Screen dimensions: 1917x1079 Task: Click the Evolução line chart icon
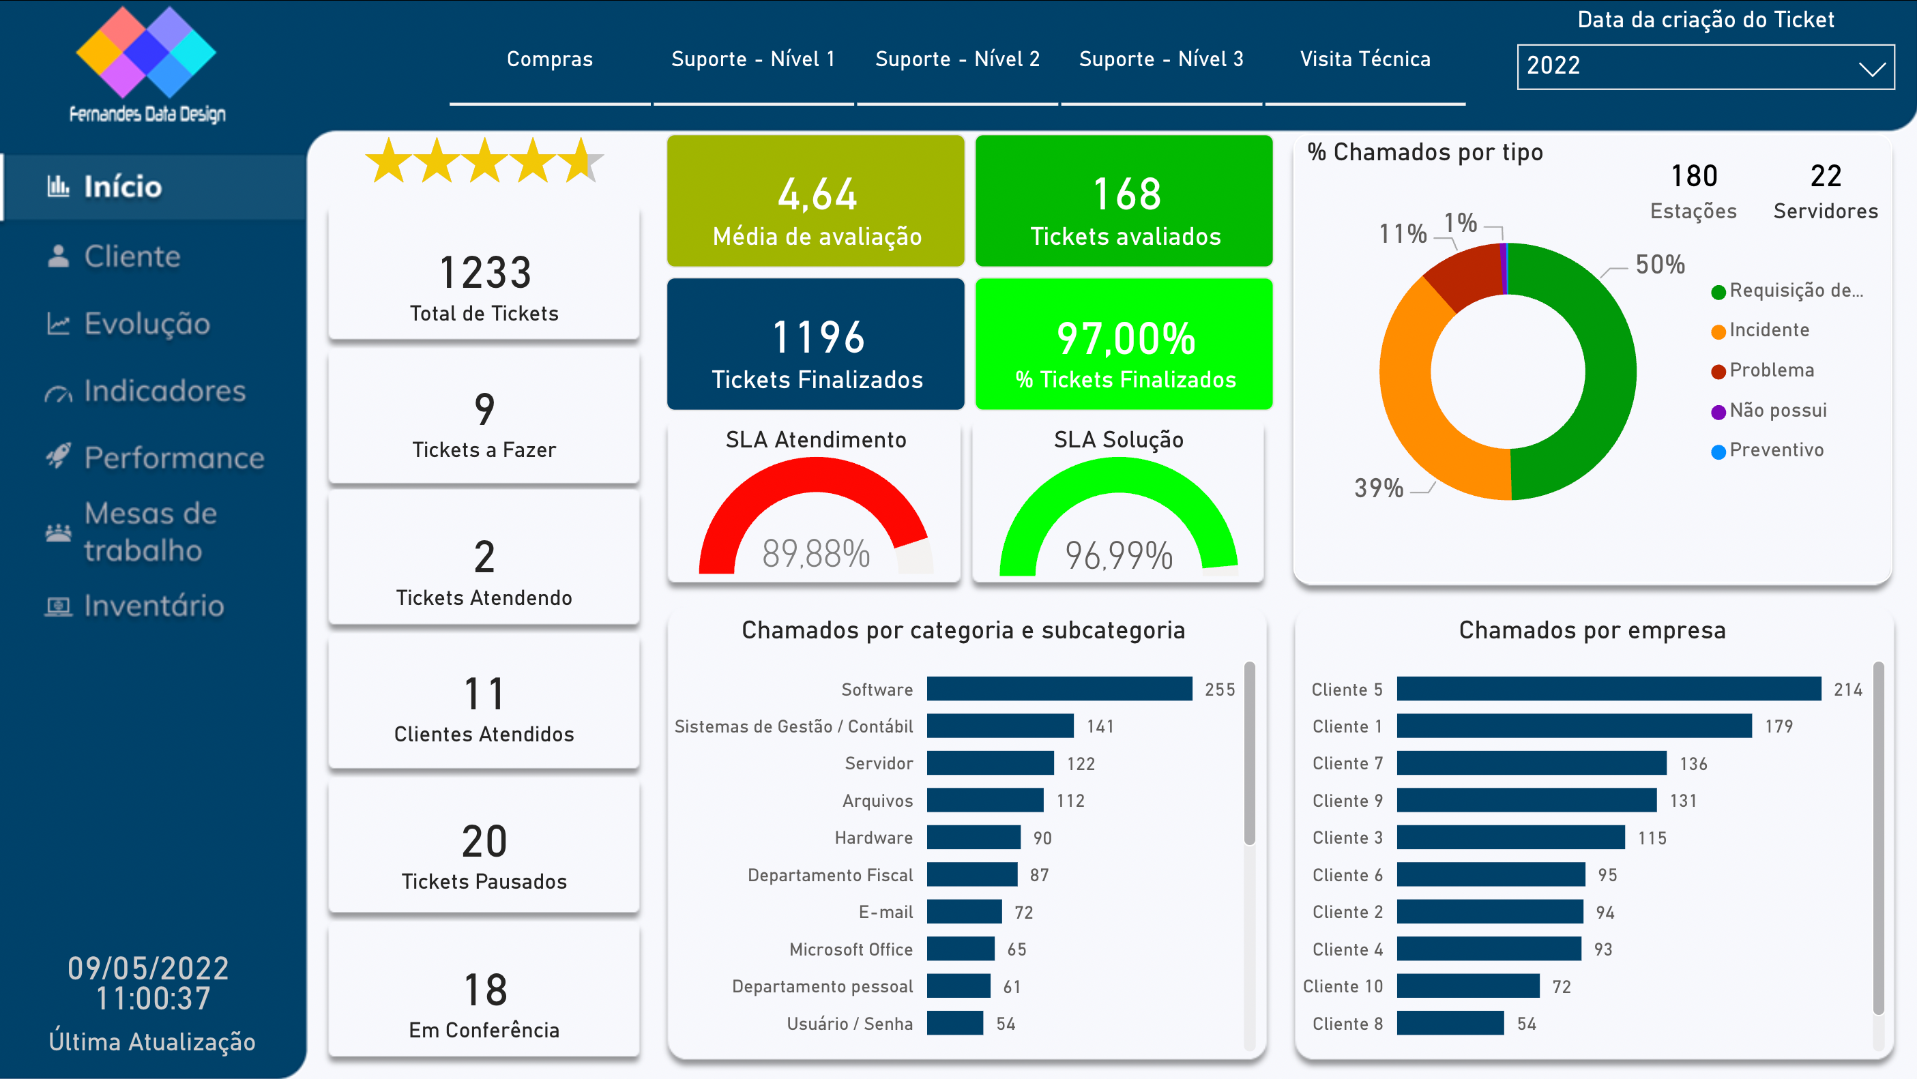coord(58,323)
